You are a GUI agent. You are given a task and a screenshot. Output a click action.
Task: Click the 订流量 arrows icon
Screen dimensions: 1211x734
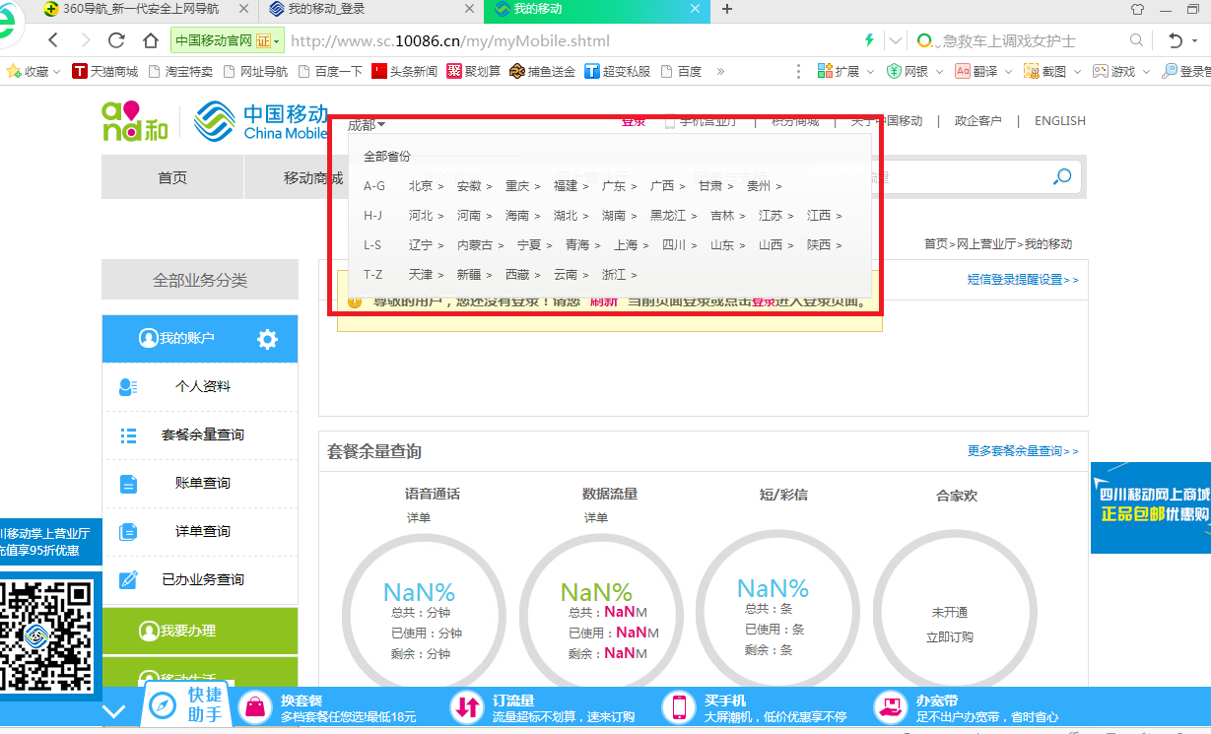point(465,707)
